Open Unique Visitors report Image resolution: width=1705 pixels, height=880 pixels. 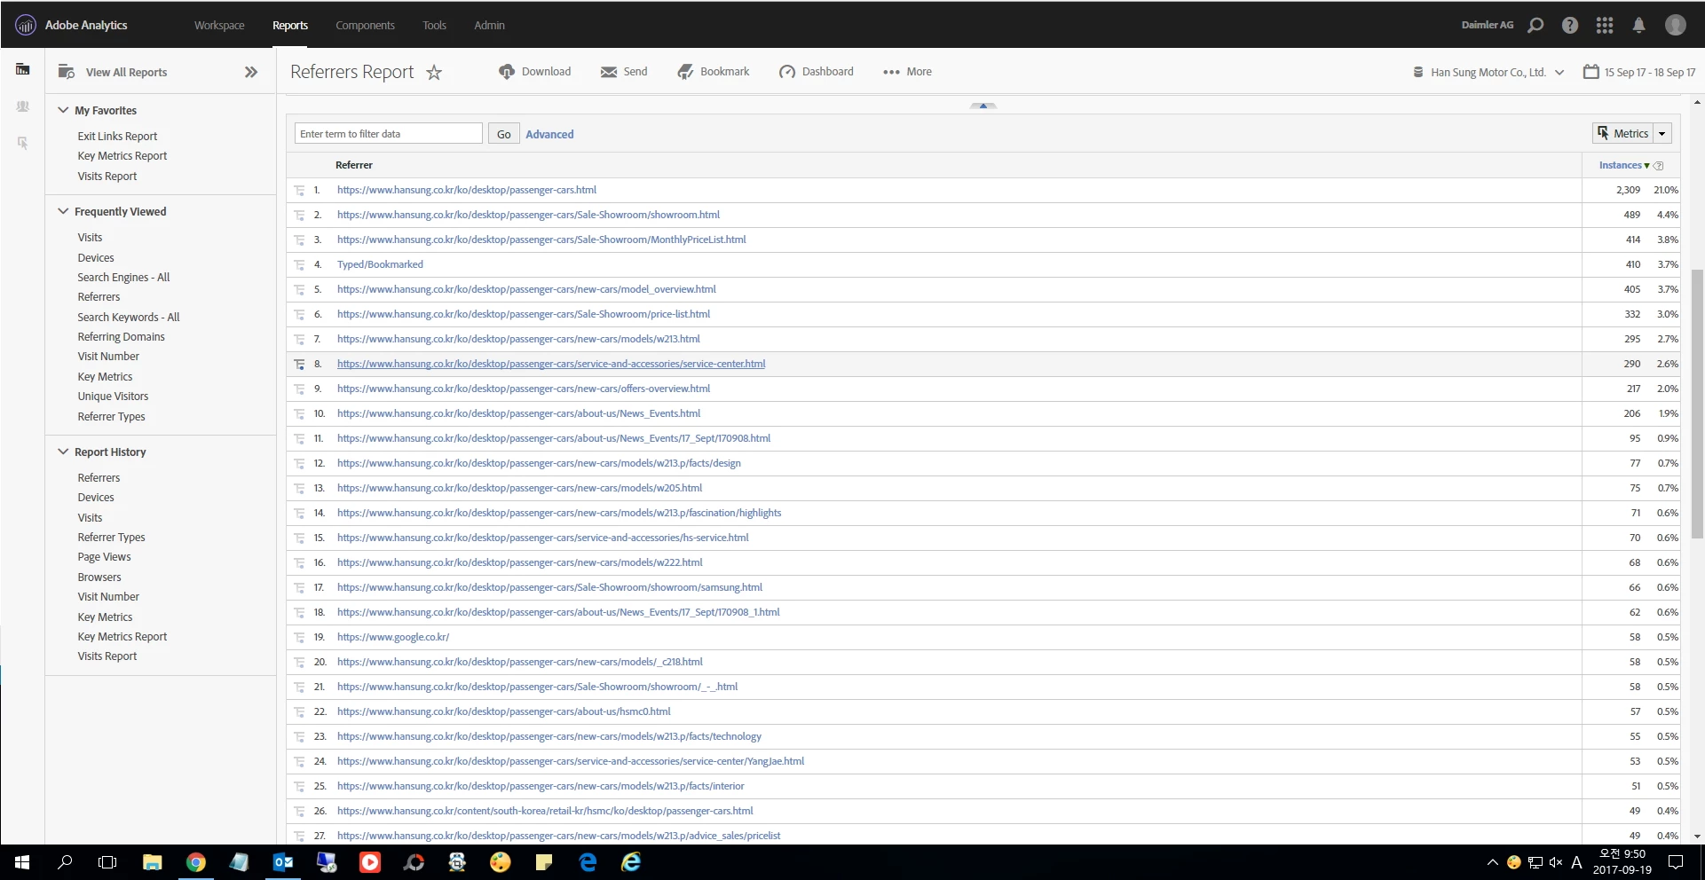[x=113, y=396]
